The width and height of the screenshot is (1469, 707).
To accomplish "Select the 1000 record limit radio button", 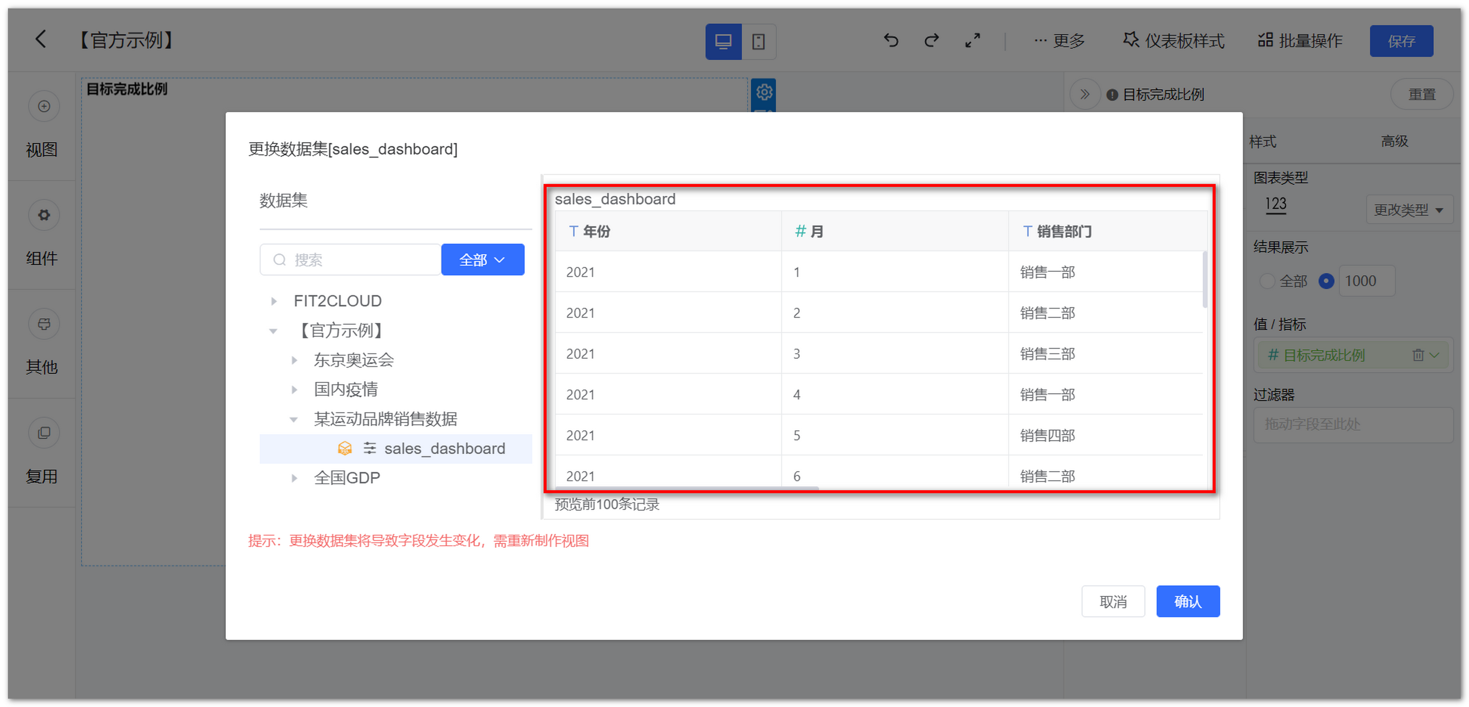I will click(1326, 281).
